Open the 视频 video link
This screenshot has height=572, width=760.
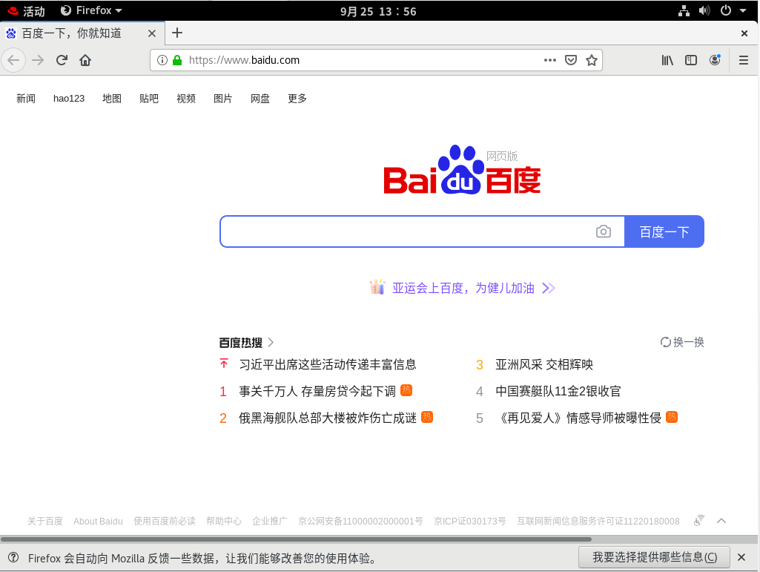[186, 99]
